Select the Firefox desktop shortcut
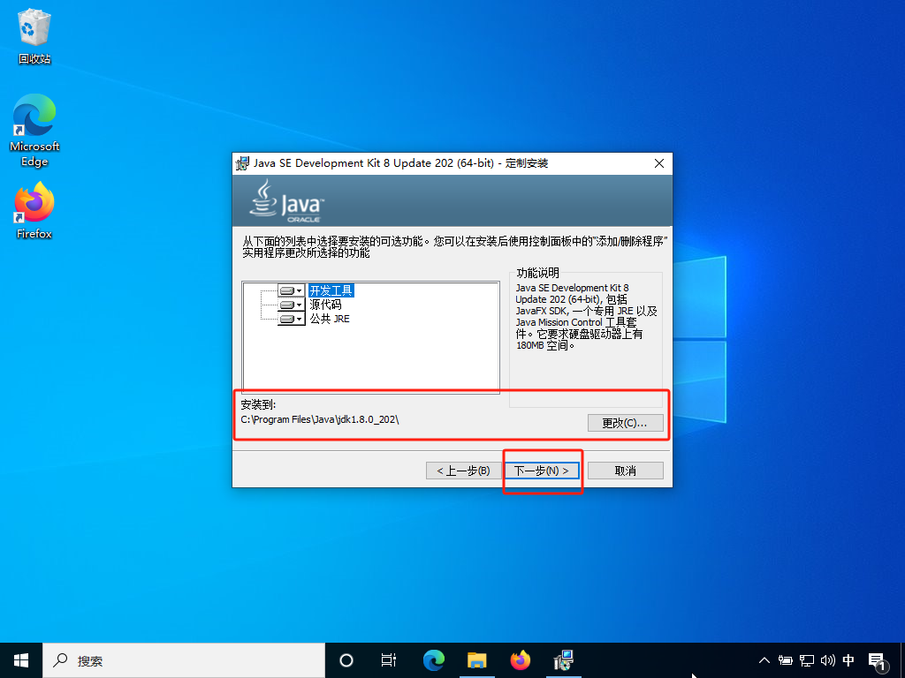The width and height of the screenshot is (905, 678). [34, 210]
